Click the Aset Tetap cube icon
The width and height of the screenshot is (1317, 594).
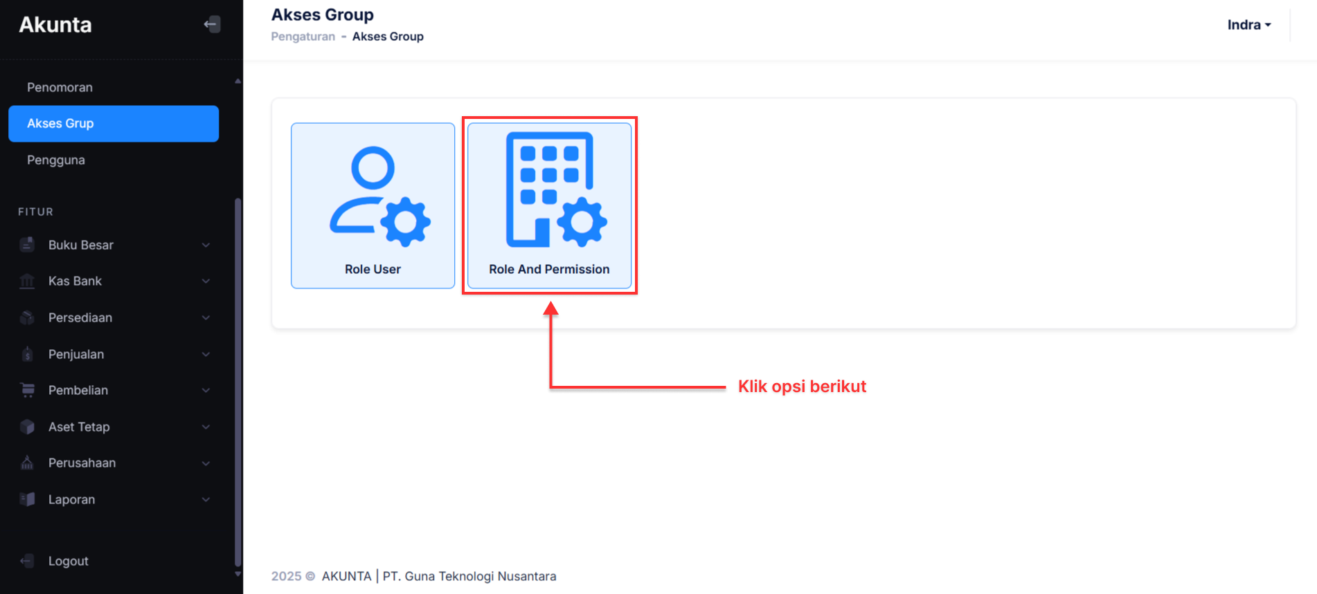click(27, 427)
